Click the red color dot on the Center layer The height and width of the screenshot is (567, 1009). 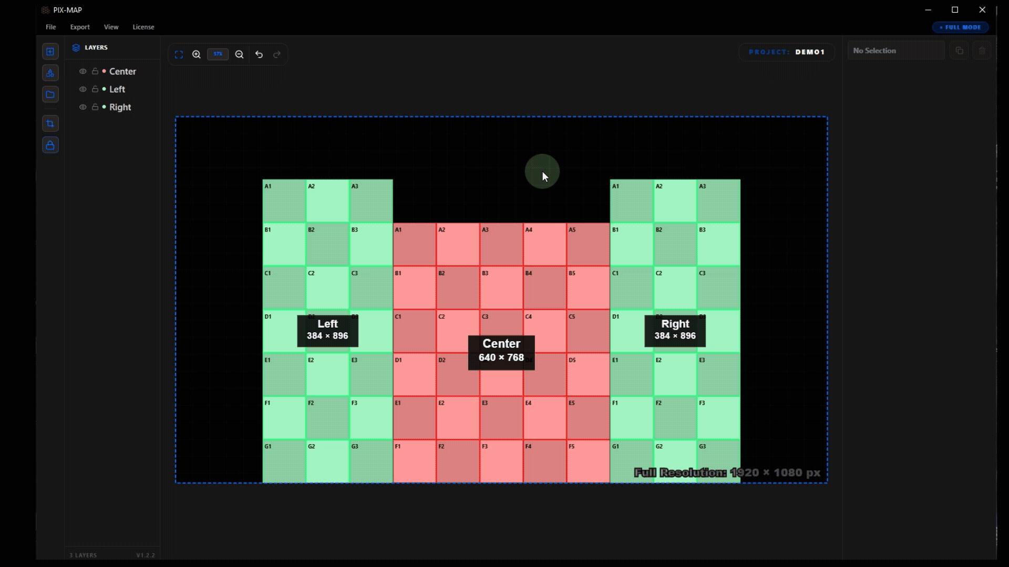pos(104,71)
